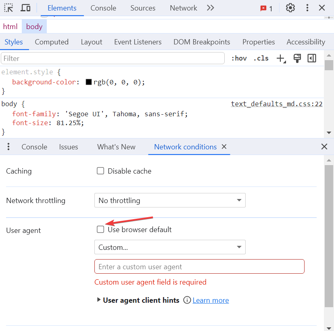The width and height of the screenshot is (334, 331).
Task: Click the 'Segoe UI', Tahoma font value
Action: click(x=126, y=114)
